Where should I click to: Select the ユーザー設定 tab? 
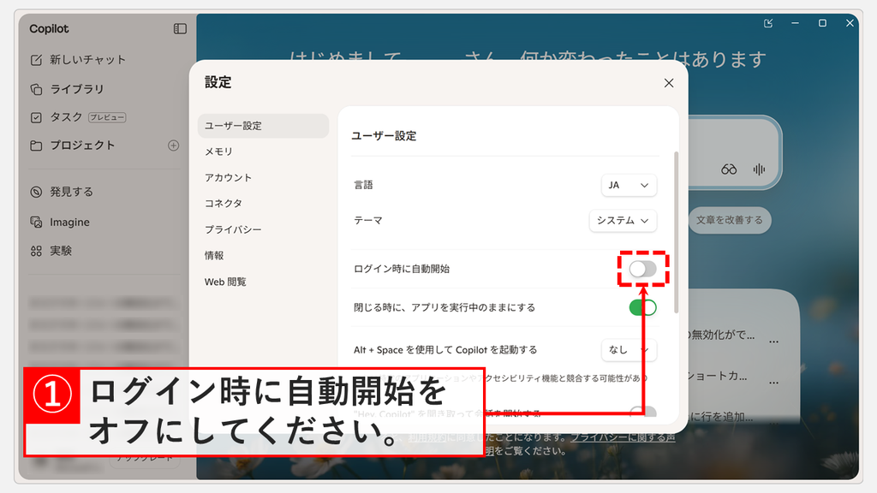[x=263, y=126]
